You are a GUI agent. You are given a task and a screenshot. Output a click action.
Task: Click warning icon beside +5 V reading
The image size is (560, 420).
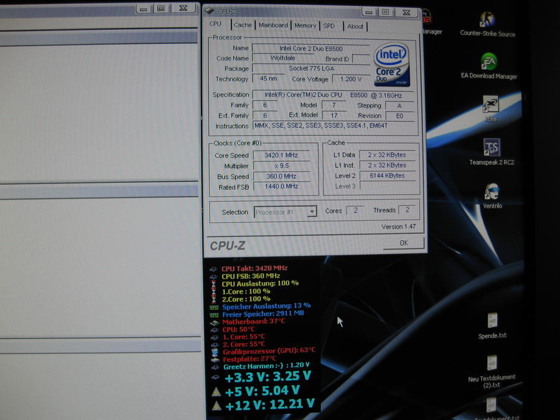pos(216,392)
